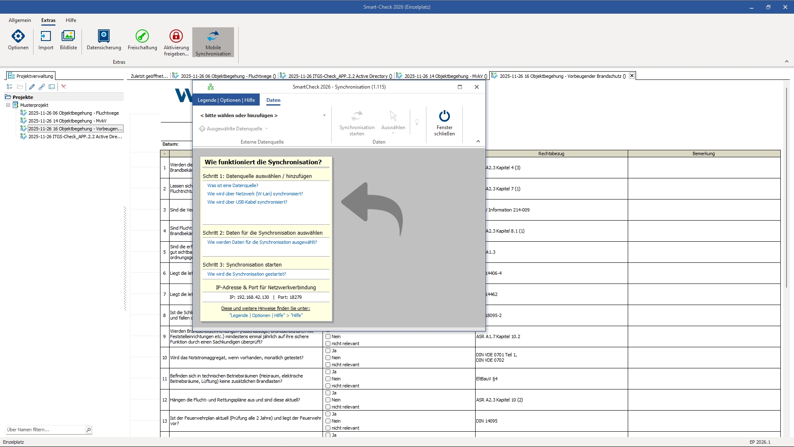Open the Freischaltung key icon
Screen dimensions: 794x447
point(142,37)
